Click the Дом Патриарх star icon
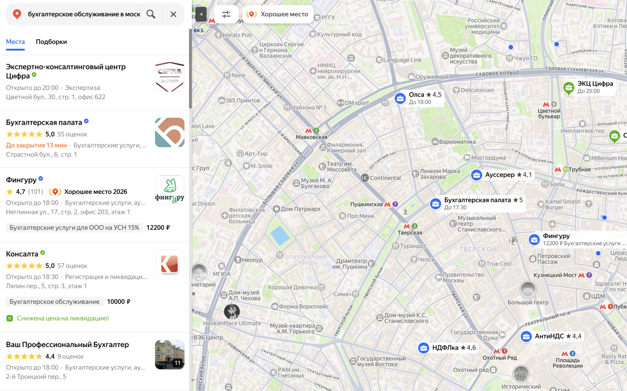The image size is (627, 391). tap(277, 209)
